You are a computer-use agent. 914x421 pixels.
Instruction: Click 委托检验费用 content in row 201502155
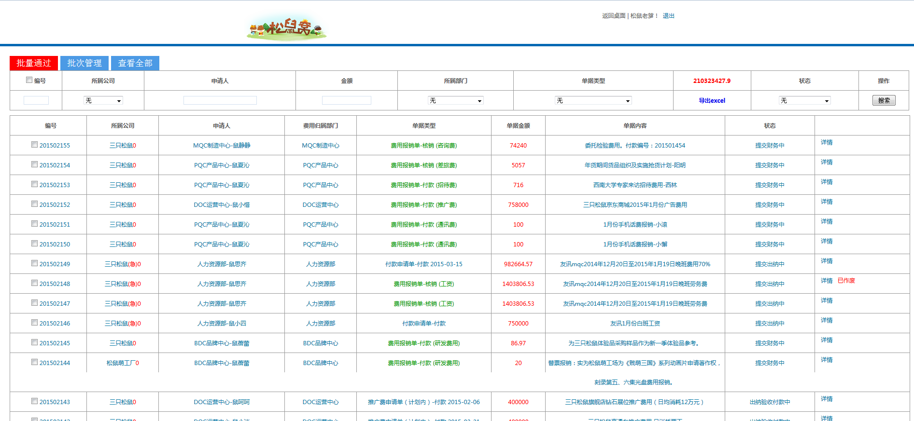click(x=635, y=146)
